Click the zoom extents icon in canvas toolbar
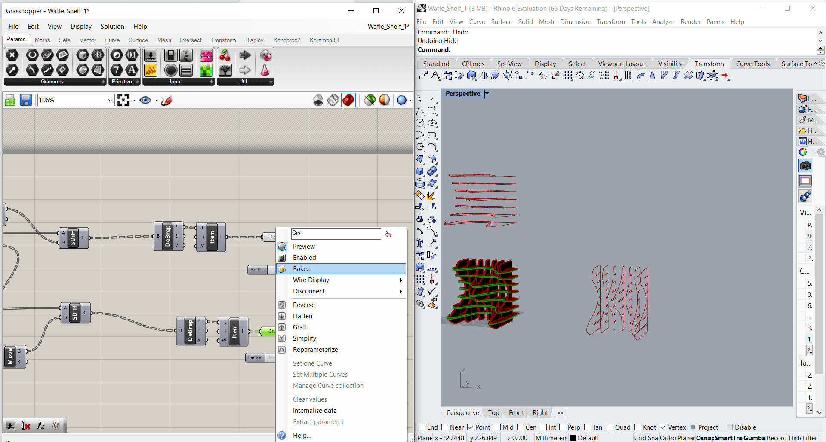 coord(123,100)
